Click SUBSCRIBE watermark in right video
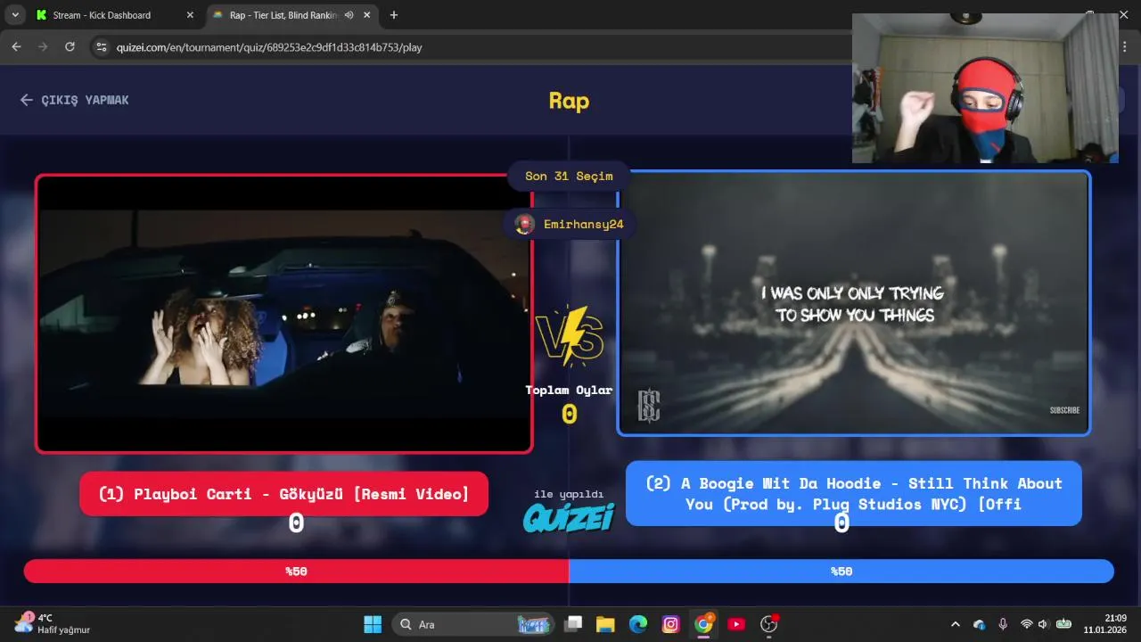The width and height of the screenshot is (1141, 642). tap(1064, 410)
